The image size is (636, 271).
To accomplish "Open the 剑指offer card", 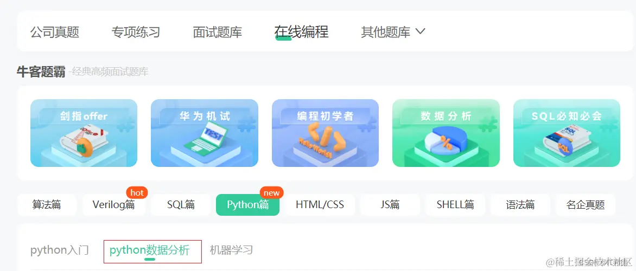I will [84, 133].
